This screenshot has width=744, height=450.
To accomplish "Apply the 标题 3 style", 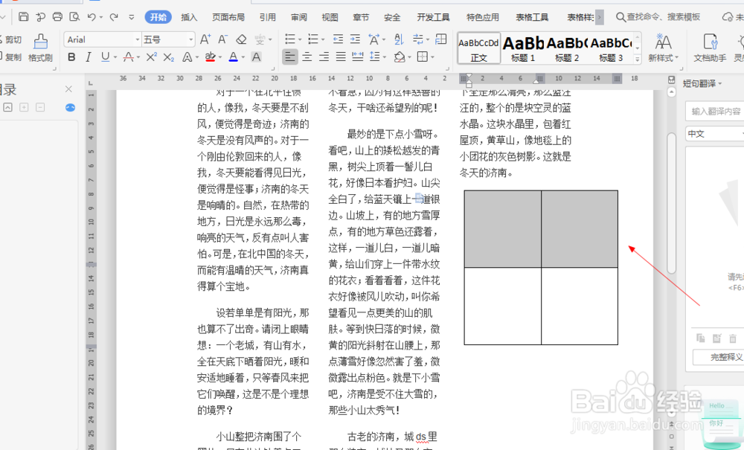I will tap(611, 48).
